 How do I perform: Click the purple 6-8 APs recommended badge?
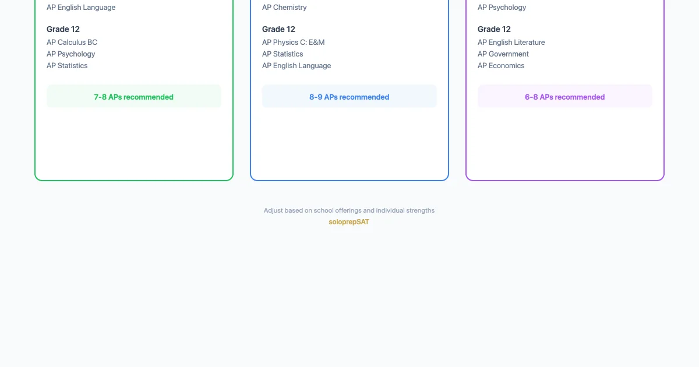click(x=565, y=97)
